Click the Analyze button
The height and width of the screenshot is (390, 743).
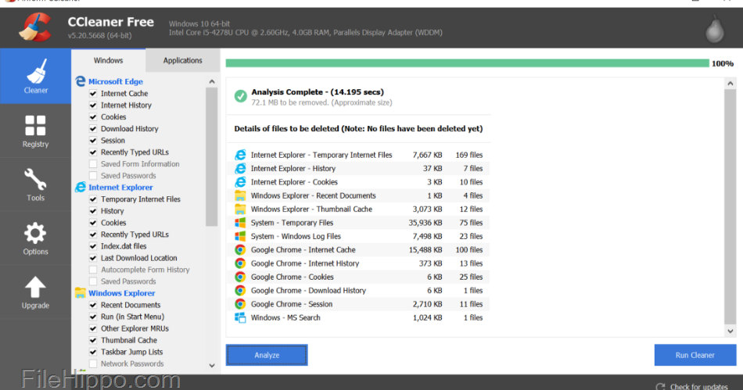pos(267,355)
